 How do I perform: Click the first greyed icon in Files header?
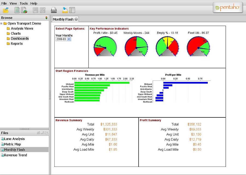[x=39, y=133]
